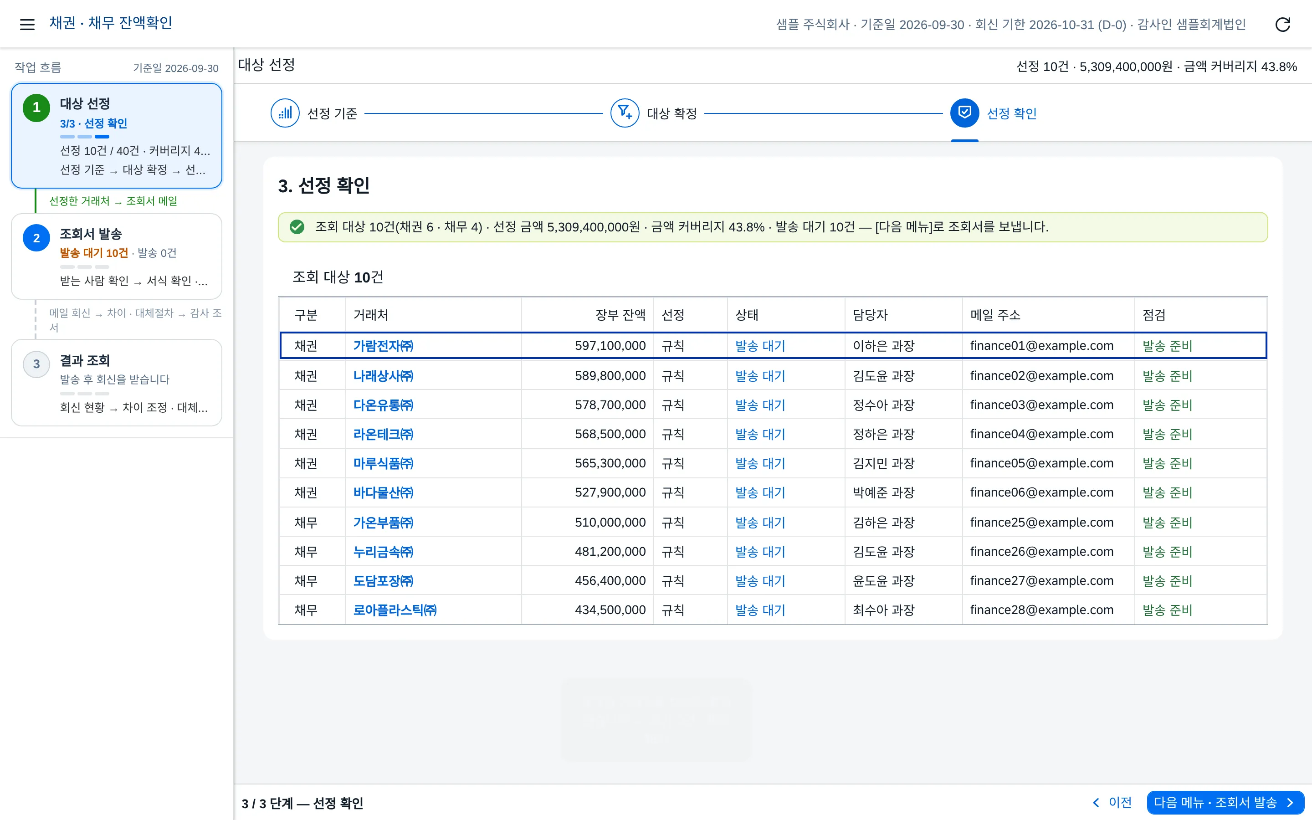The height and width of the screenshot is (820, 1312).
Task: Open the 대상 선정 workflow card
Action: coord(117,136)
